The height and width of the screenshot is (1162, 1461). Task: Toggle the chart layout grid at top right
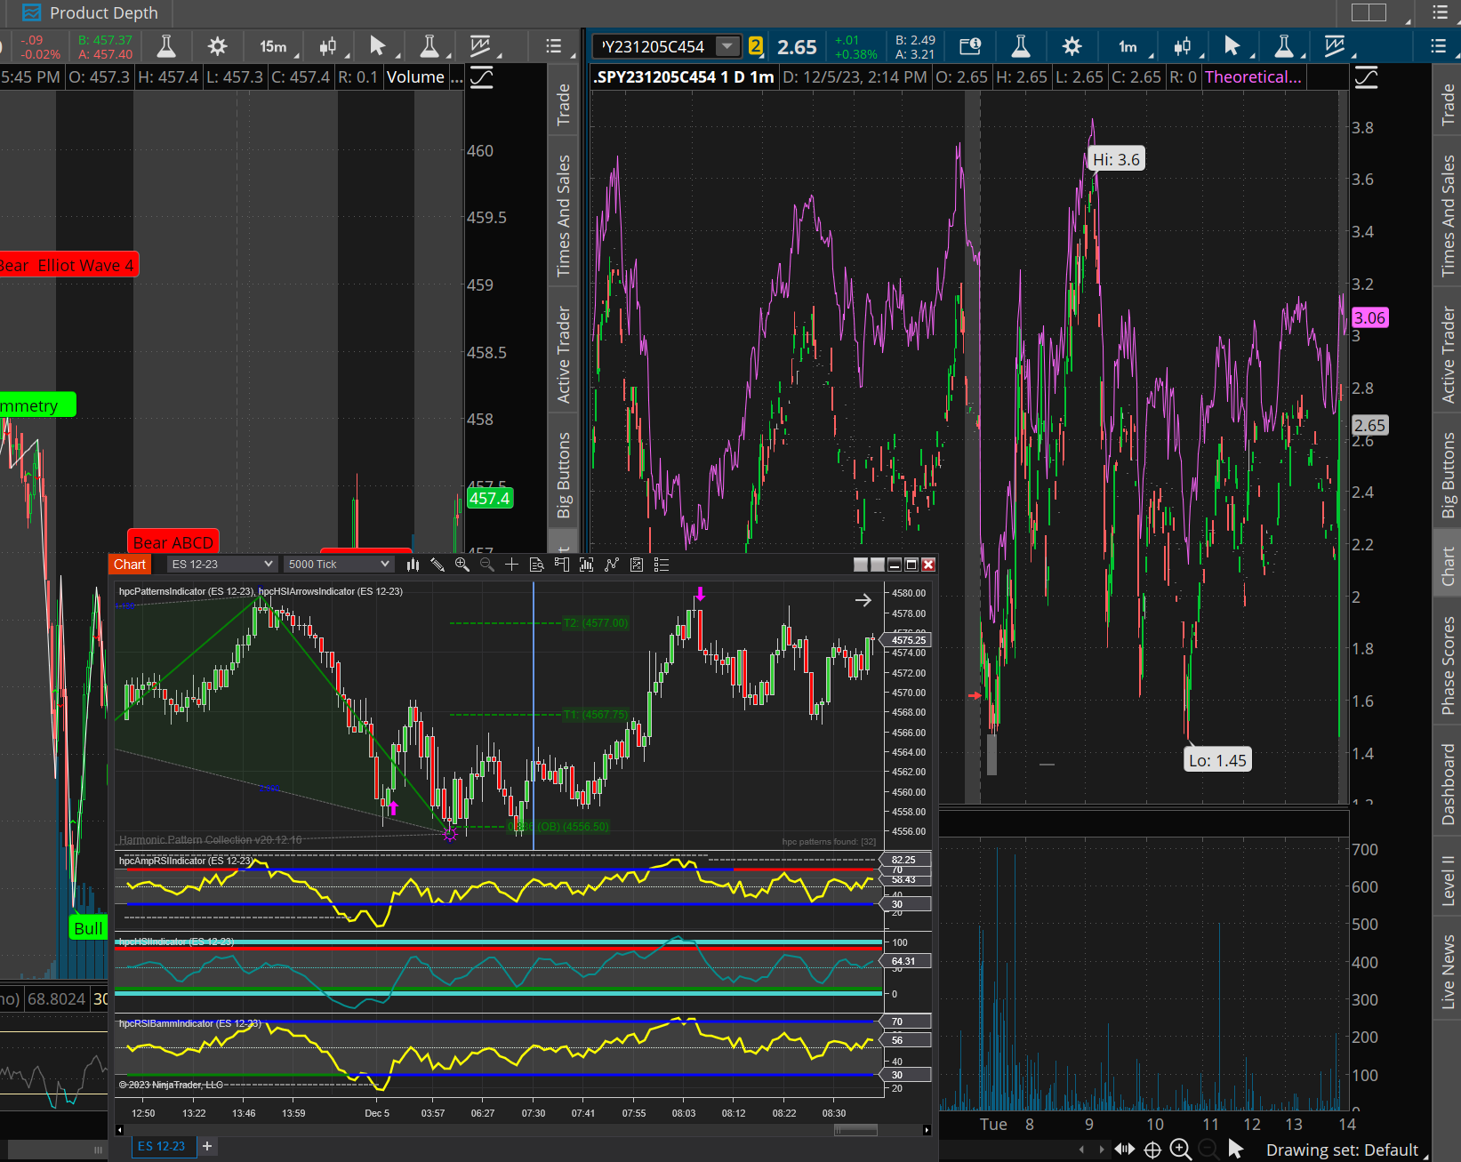1369,12
